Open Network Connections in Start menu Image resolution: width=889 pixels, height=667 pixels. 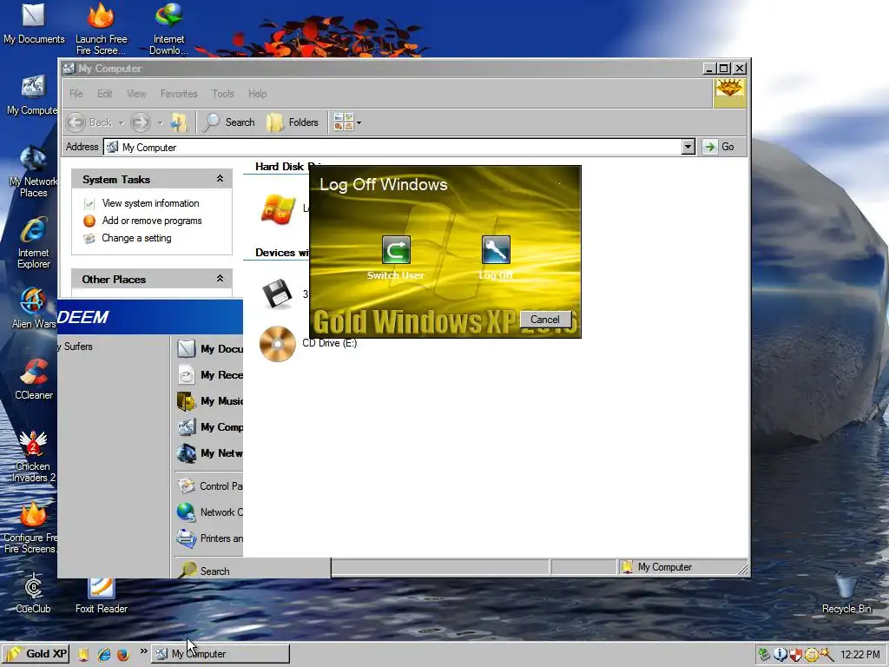pyautogui.click(x=209, y=512)
